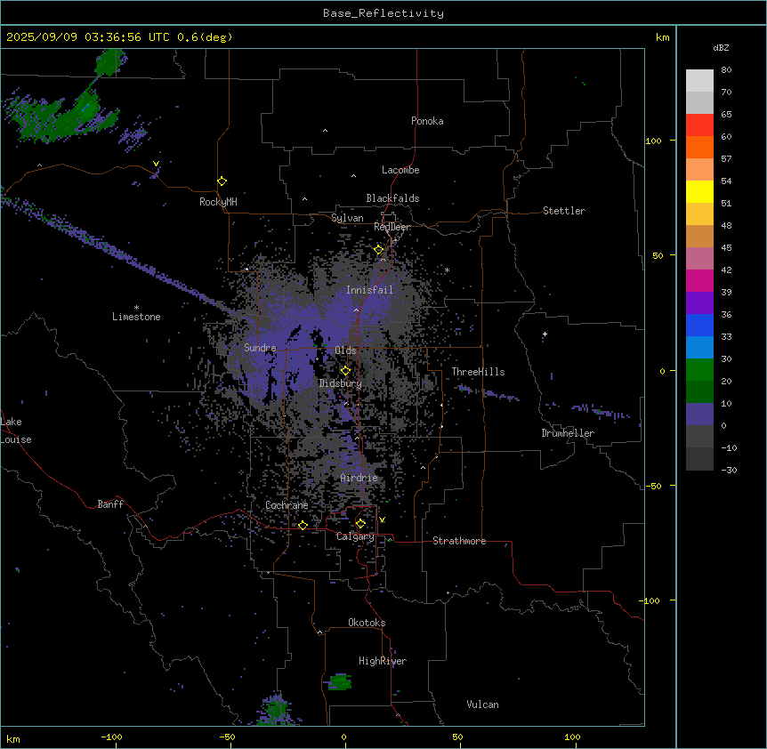The width and height of the screenshot is (767, 749).
Task: Select the Strathmore label
Action: click(x=459, y=541)
